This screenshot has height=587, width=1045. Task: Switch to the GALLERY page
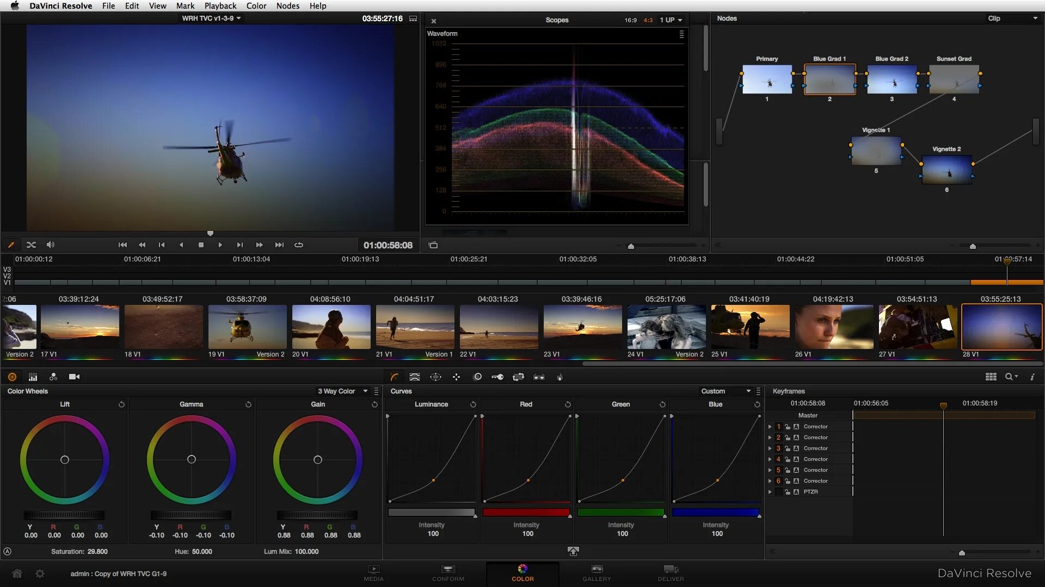(x=597, y=573)
